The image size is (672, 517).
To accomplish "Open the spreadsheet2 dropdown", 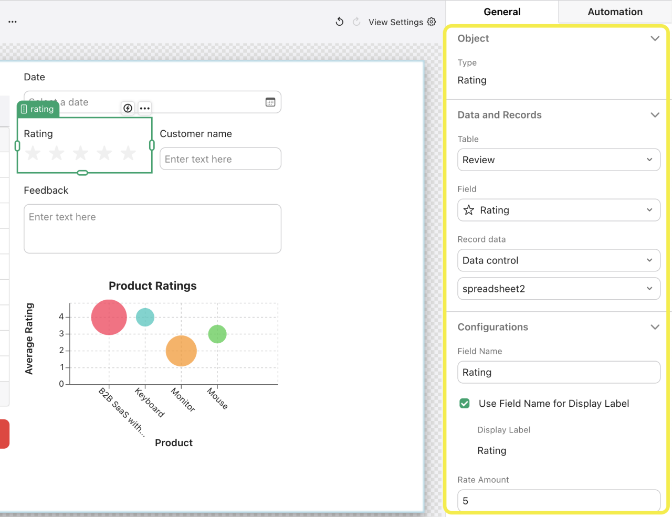I will click(559, 289).
